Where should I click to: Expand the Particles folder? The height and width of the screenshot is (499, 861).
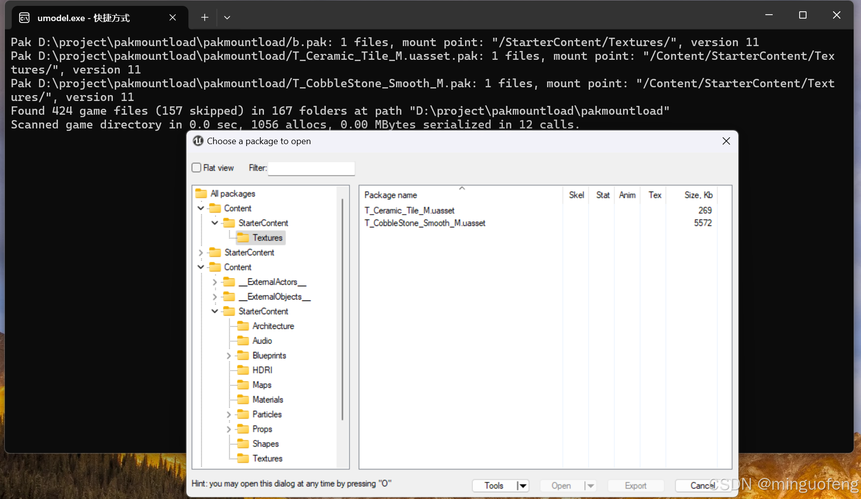(229, 414)
